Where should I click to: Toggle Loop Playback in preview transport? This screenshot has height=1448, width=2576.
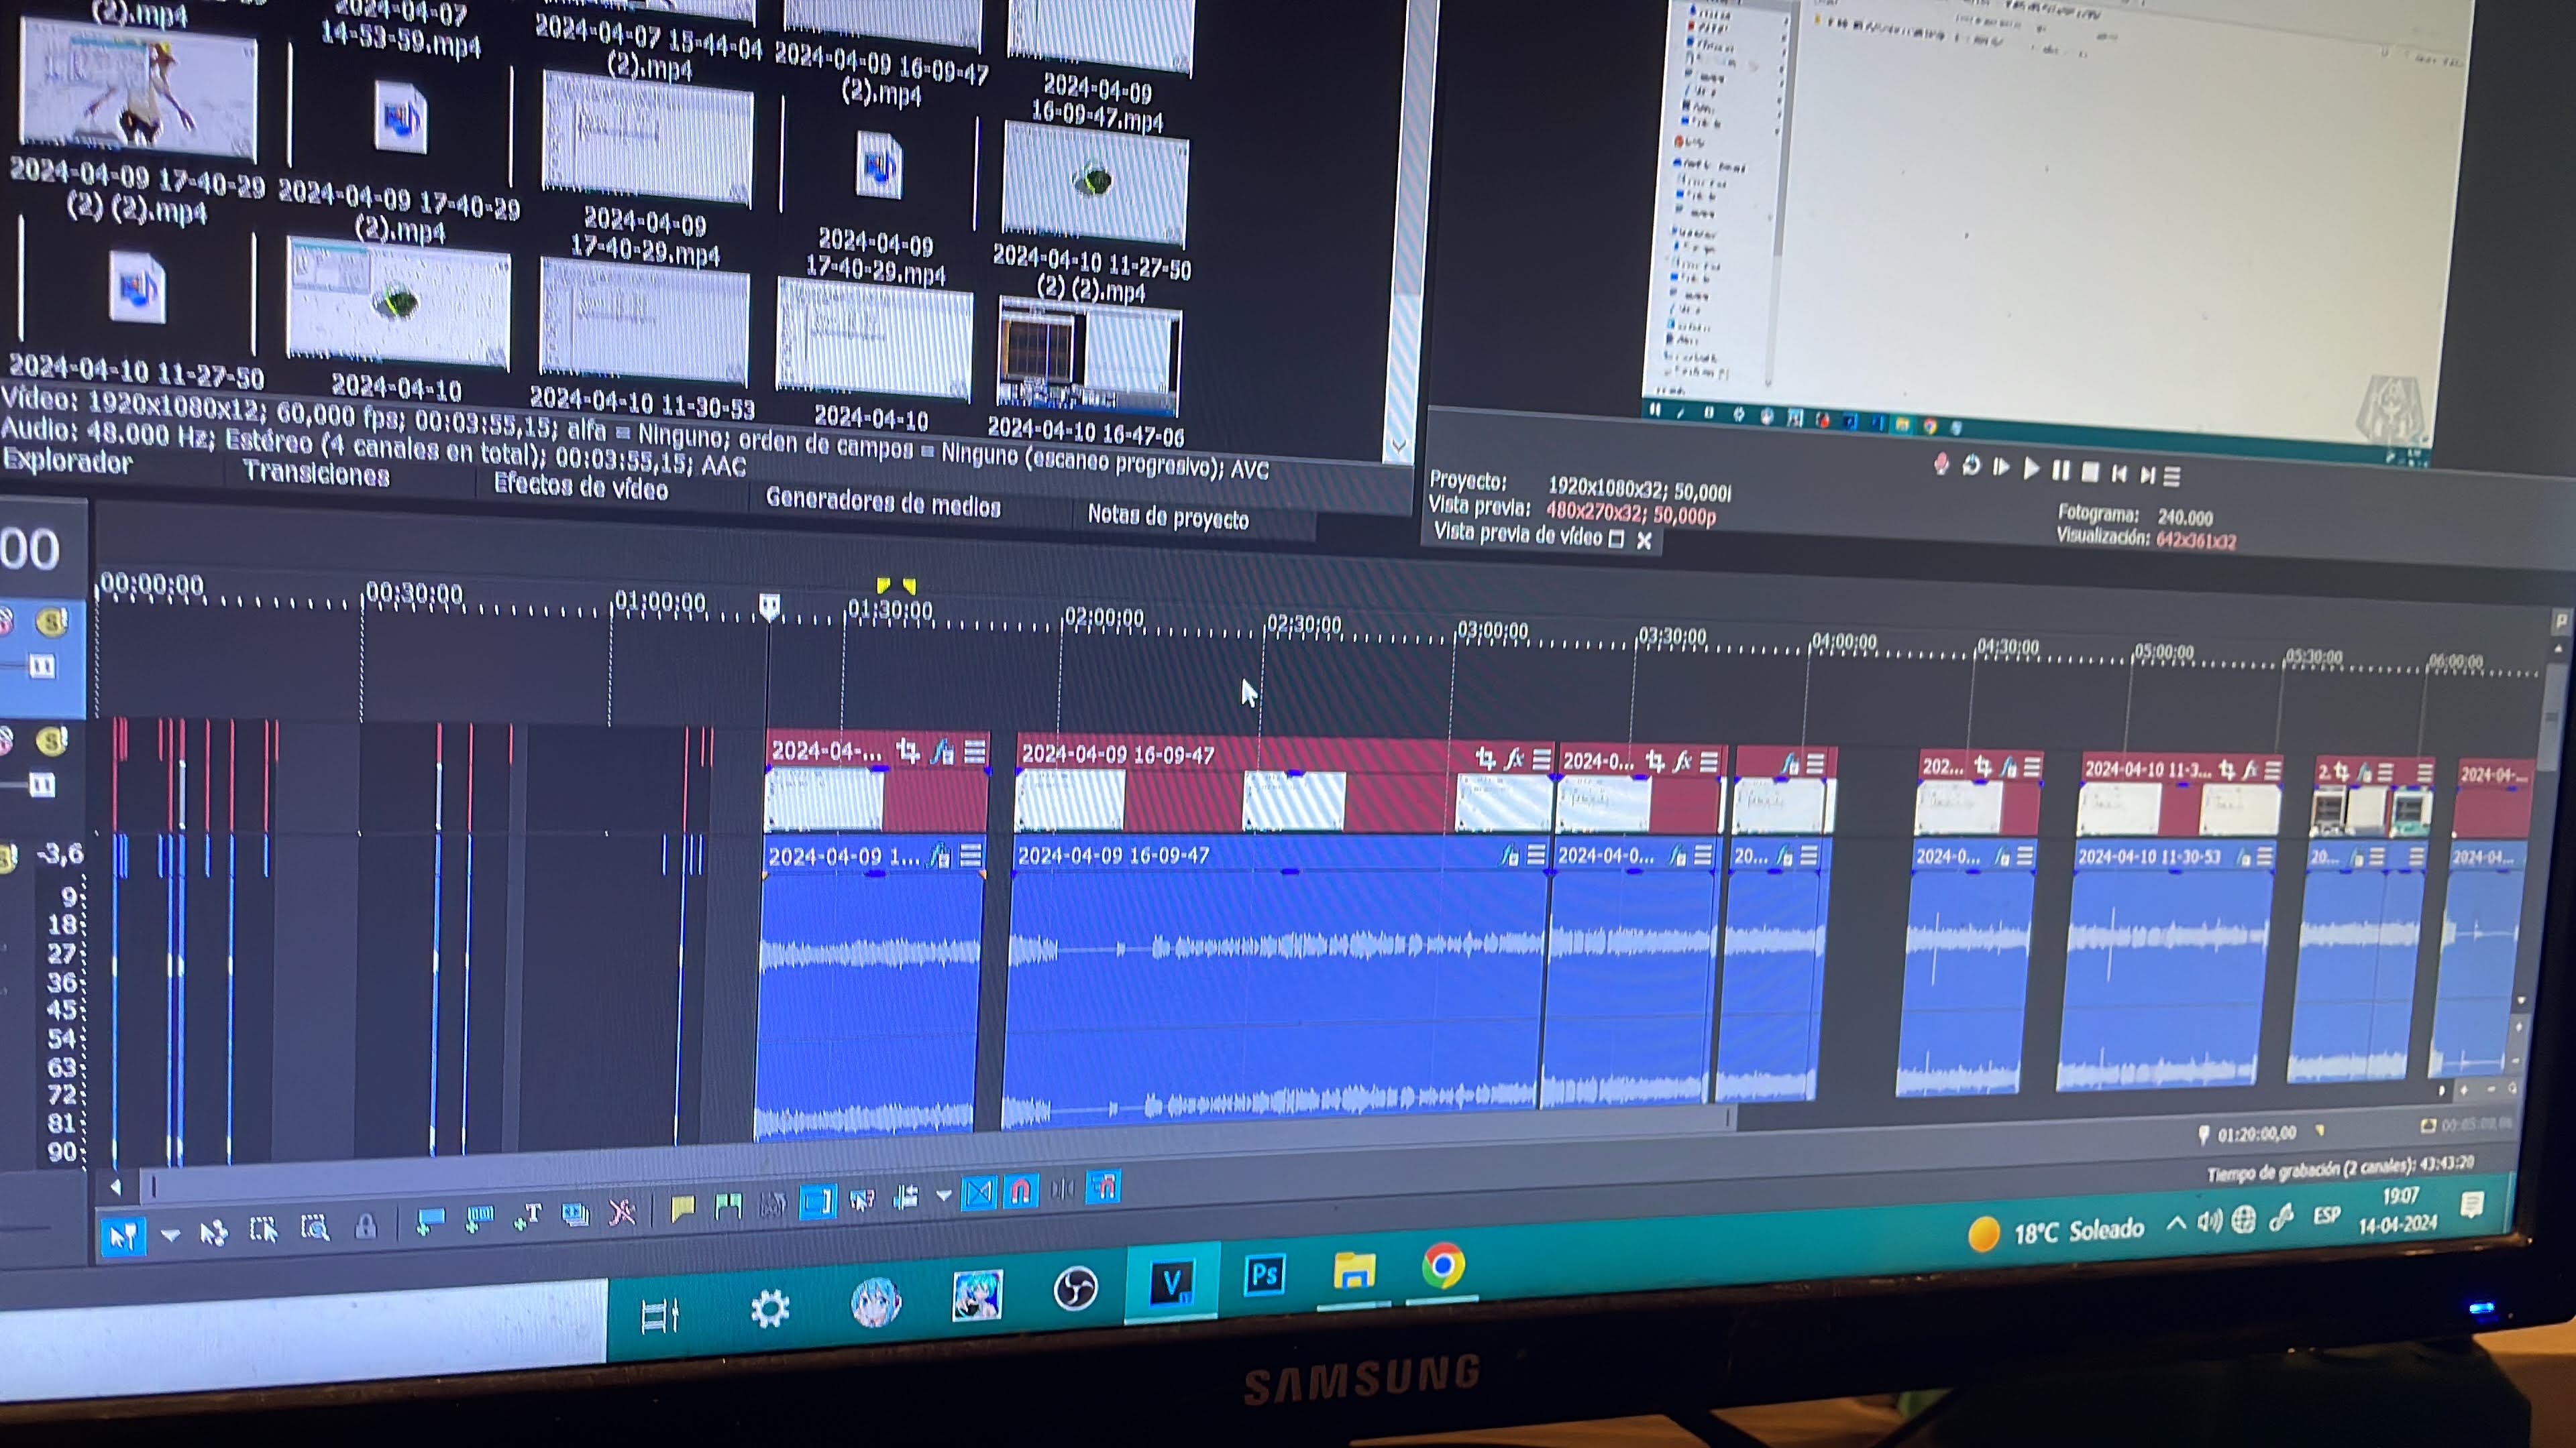coord(1971,466)
